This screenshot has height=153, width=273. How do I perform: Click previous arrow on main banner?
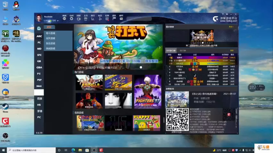pyautogui.click(x=77, y=48)
